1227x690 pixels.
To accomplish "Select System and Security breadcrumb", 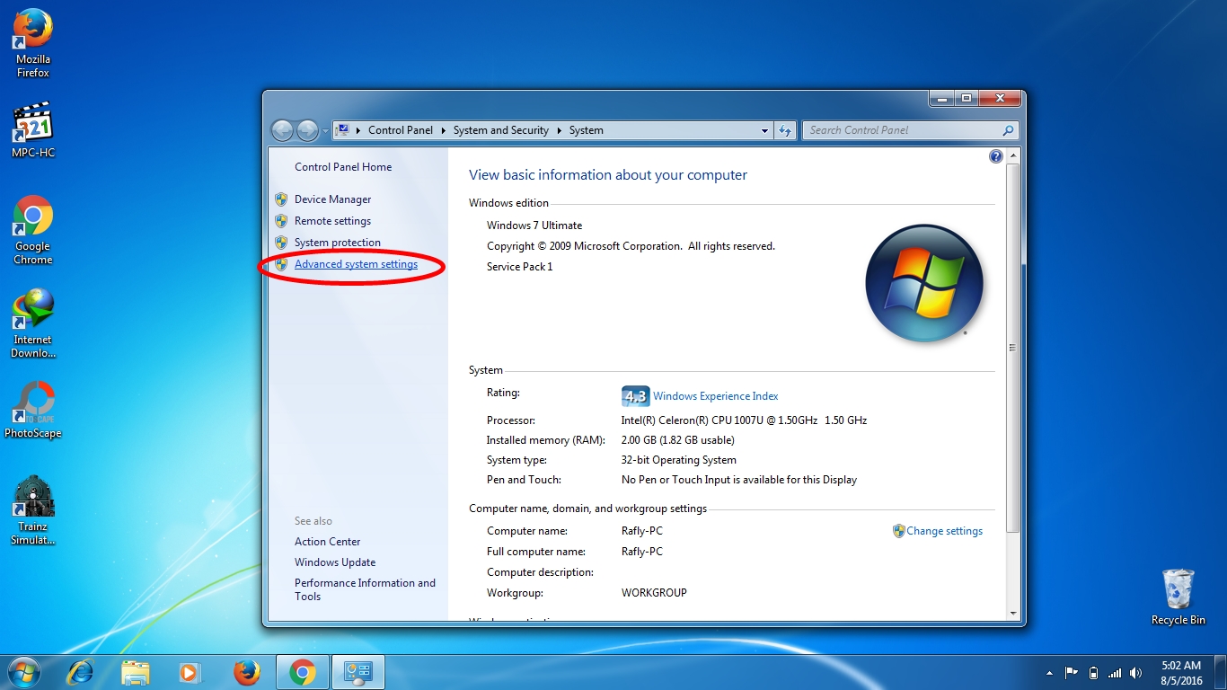I will [501, 130].
